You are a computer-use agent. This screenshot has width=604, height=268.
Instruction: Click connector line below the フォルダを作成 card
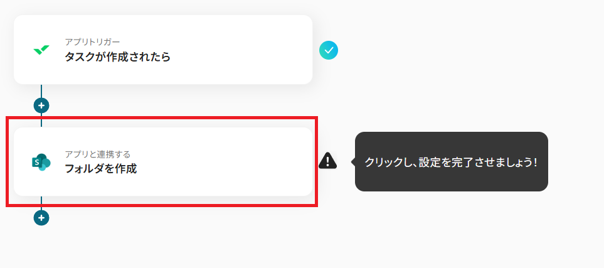tap(41, 202)
